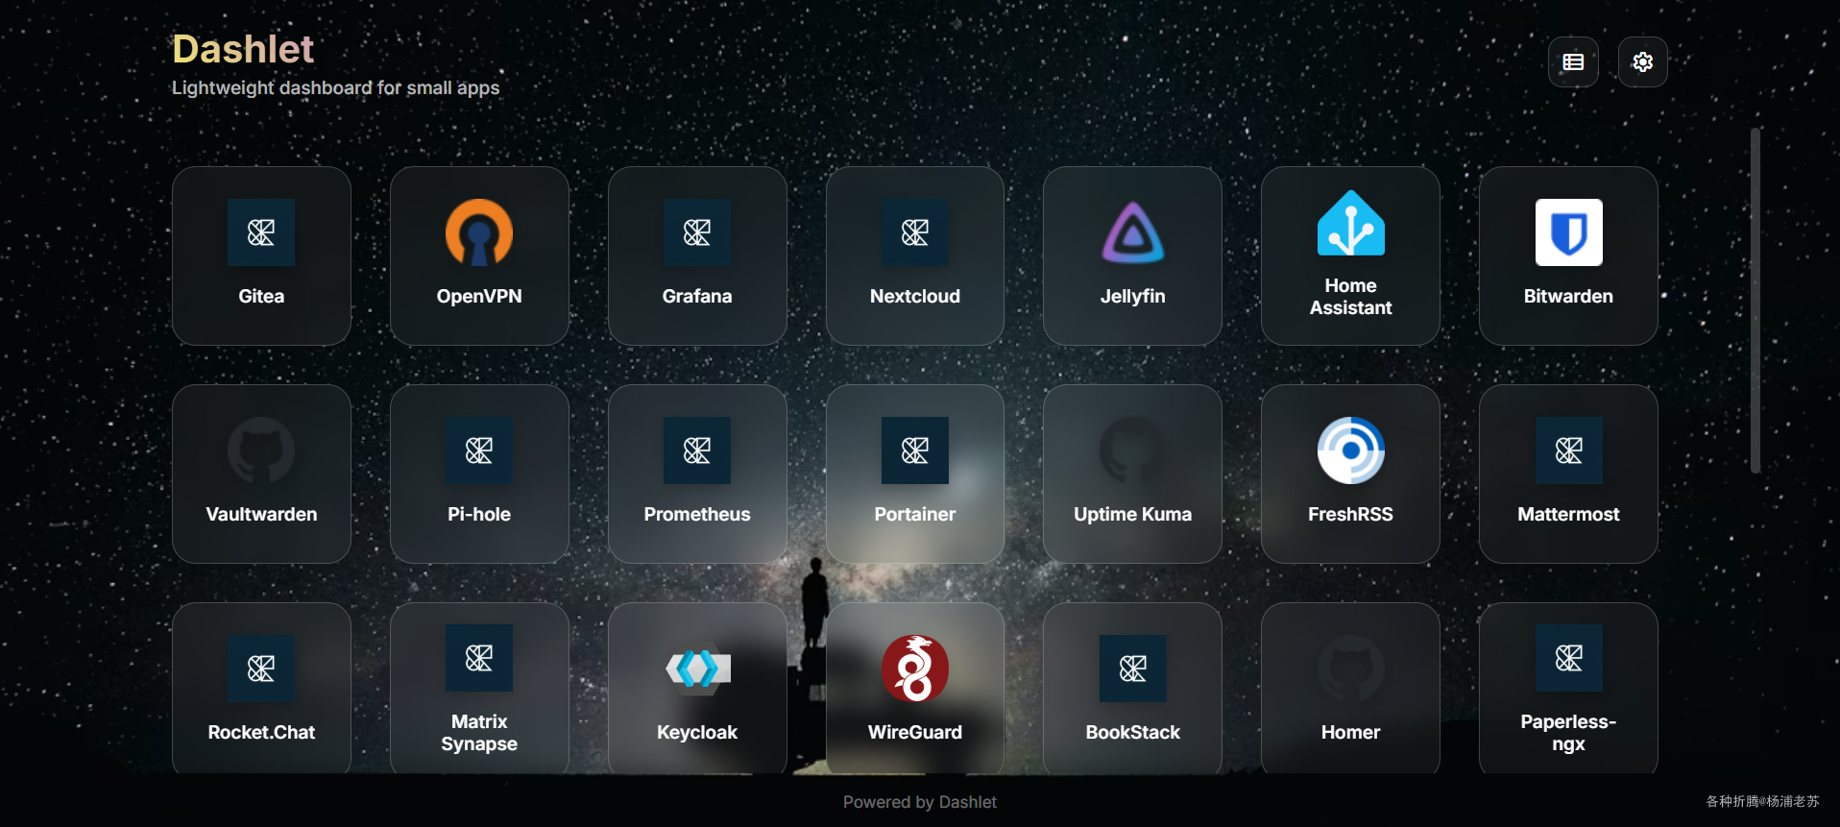
Task: Open the Pi-hole app icon
Action: 479,450
